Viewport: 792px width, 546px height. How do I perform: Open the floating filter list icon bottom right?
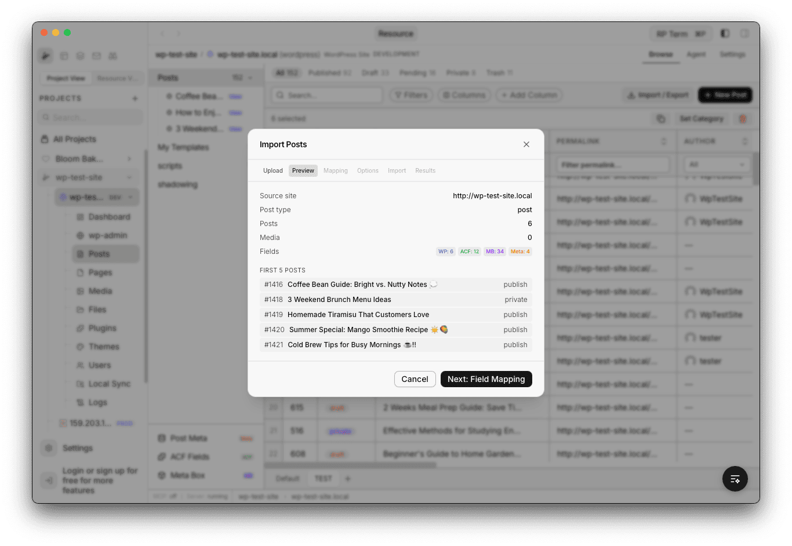tap(735, 479)
